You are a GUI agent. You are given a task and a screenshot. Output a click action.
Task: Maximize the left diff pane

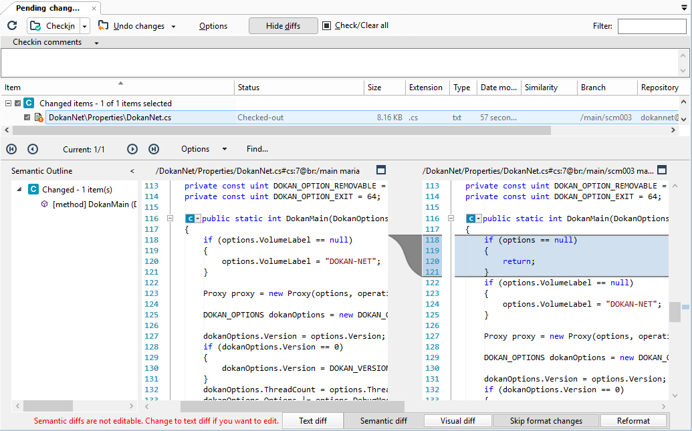[x=381, y=170]
